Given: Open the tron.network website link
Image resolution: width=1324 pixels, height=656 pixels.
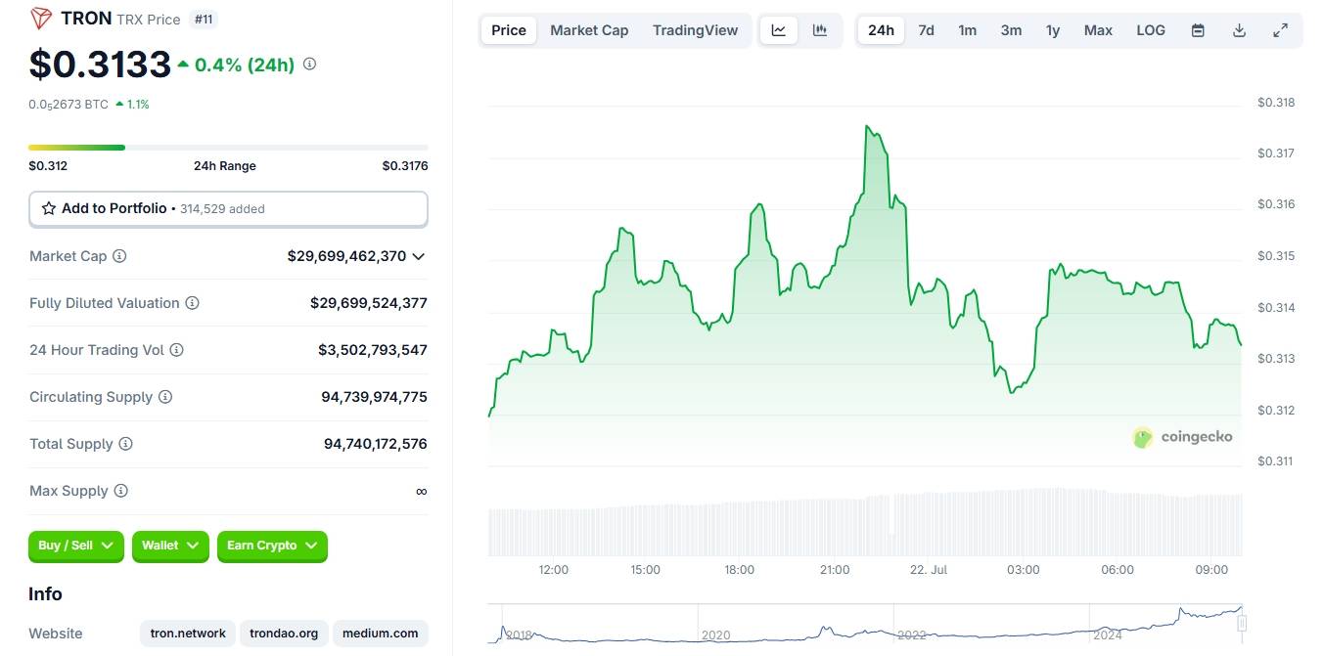Looking at the screenshot, I should [x=188, y=634].
